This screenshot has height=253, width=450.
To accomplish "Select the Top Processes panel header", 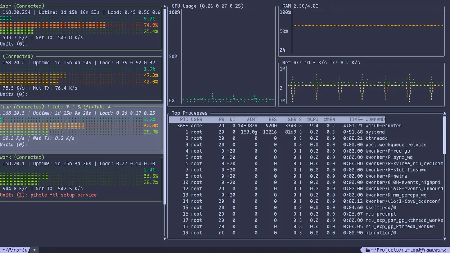I will tap(189, 113).
